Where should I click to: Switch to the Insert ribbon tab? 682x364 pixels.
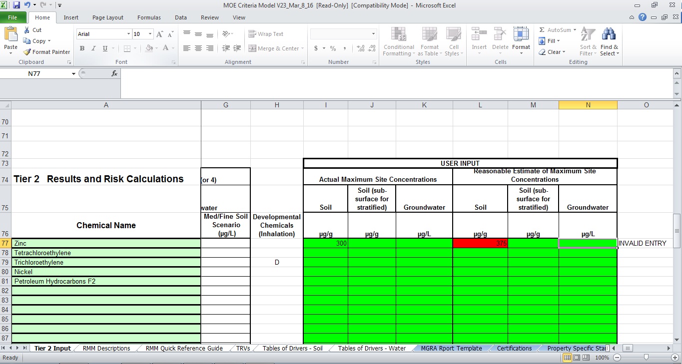click(71, 17)
